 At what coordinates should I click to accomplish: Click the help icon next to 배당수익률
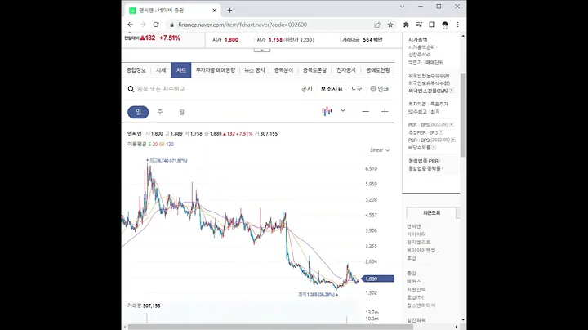pyautogui.click(x=434, y=148)
